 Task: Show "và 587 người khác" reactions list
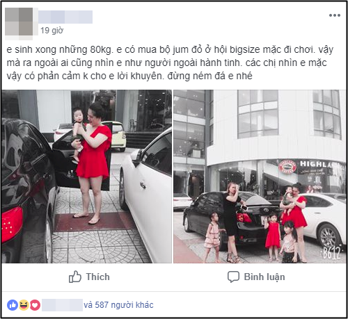tap(118, 305)
